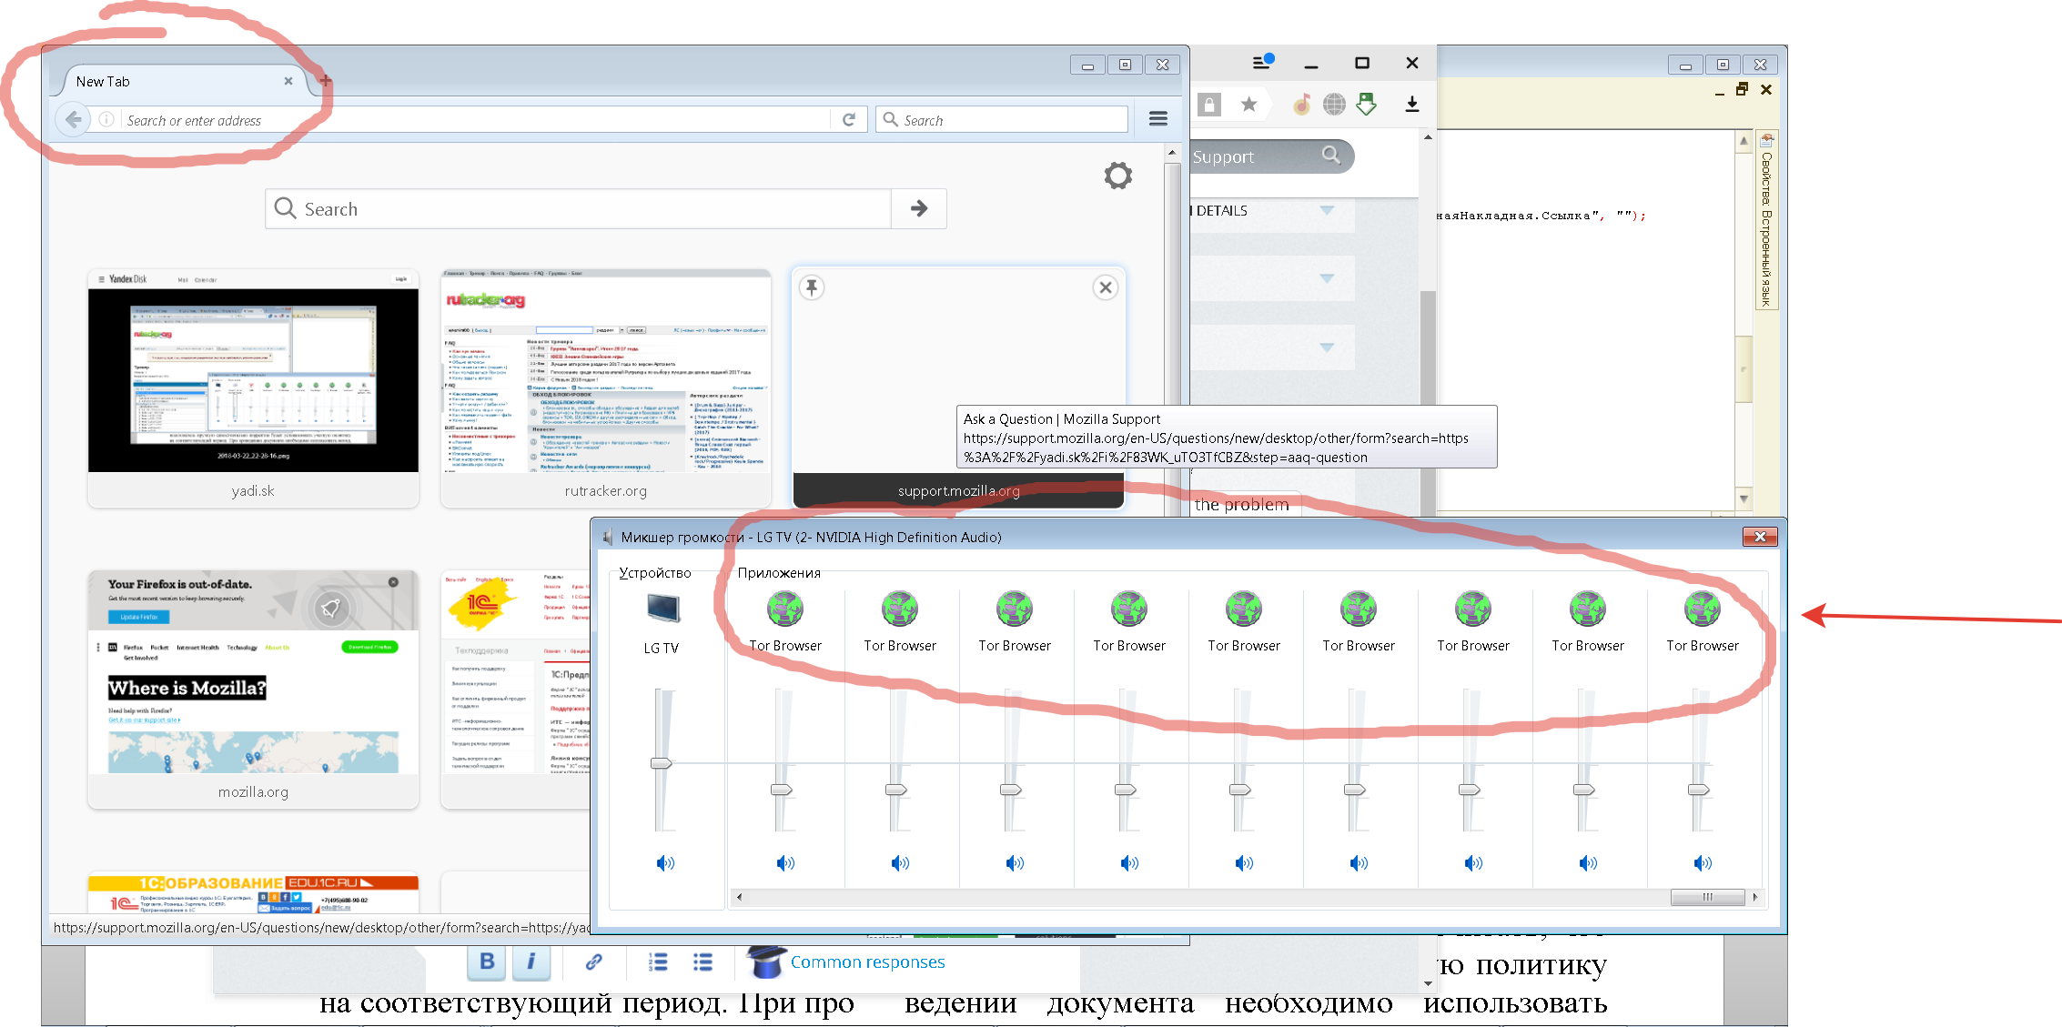The image size is (2062, 1027).
Task: Open new tab page settings gear
Action: pos(1117,176)
